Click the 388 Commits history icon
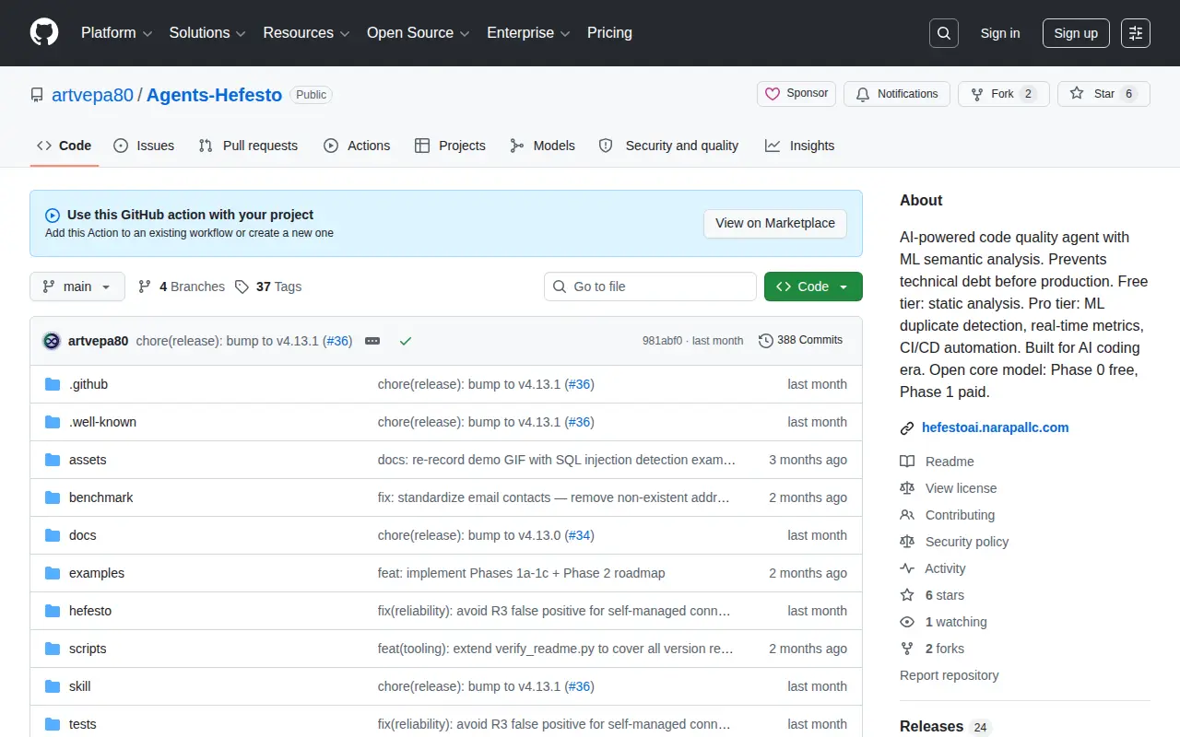The image size is (1180, 737). [x=765, y=341]
